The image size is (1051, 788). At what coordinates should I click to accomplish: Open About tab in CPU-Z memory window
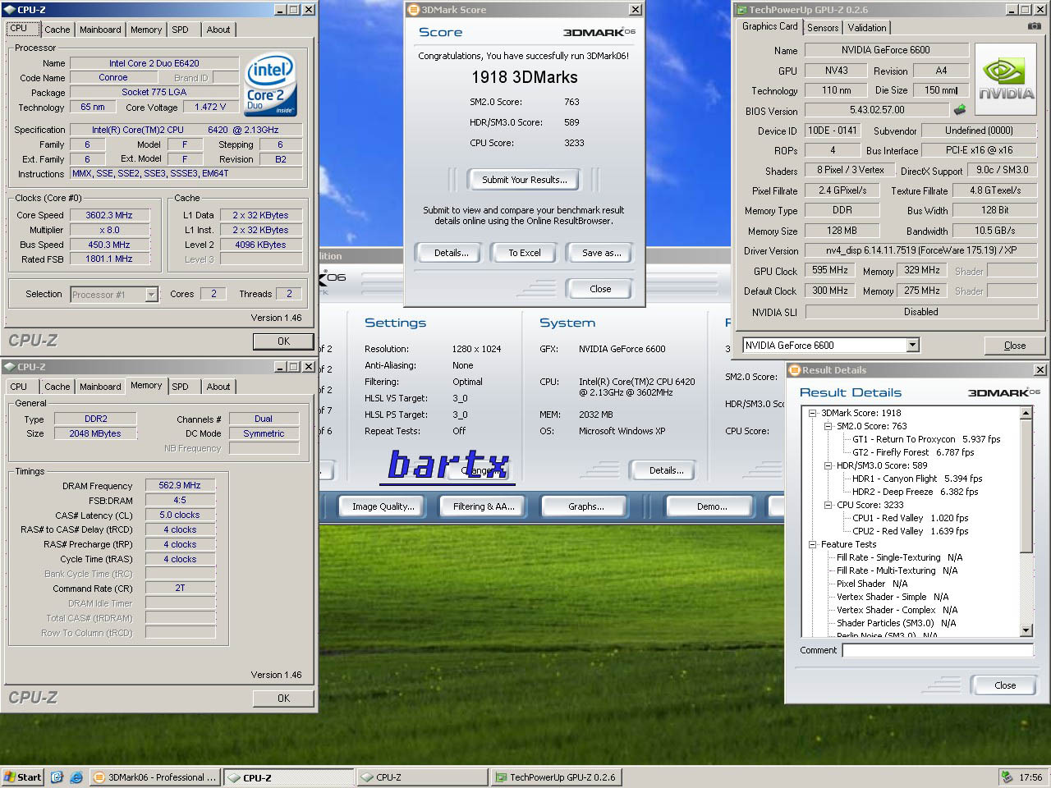pyautogui.click(x=218, y=387)
